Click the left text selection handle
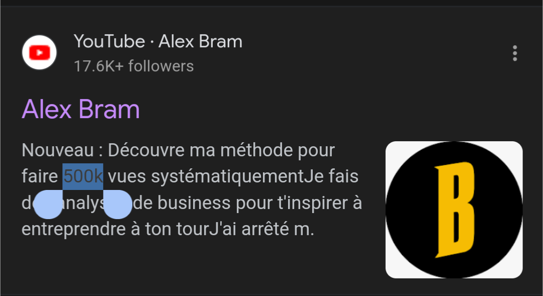543x296 pixels. click(x=48, y=204)
